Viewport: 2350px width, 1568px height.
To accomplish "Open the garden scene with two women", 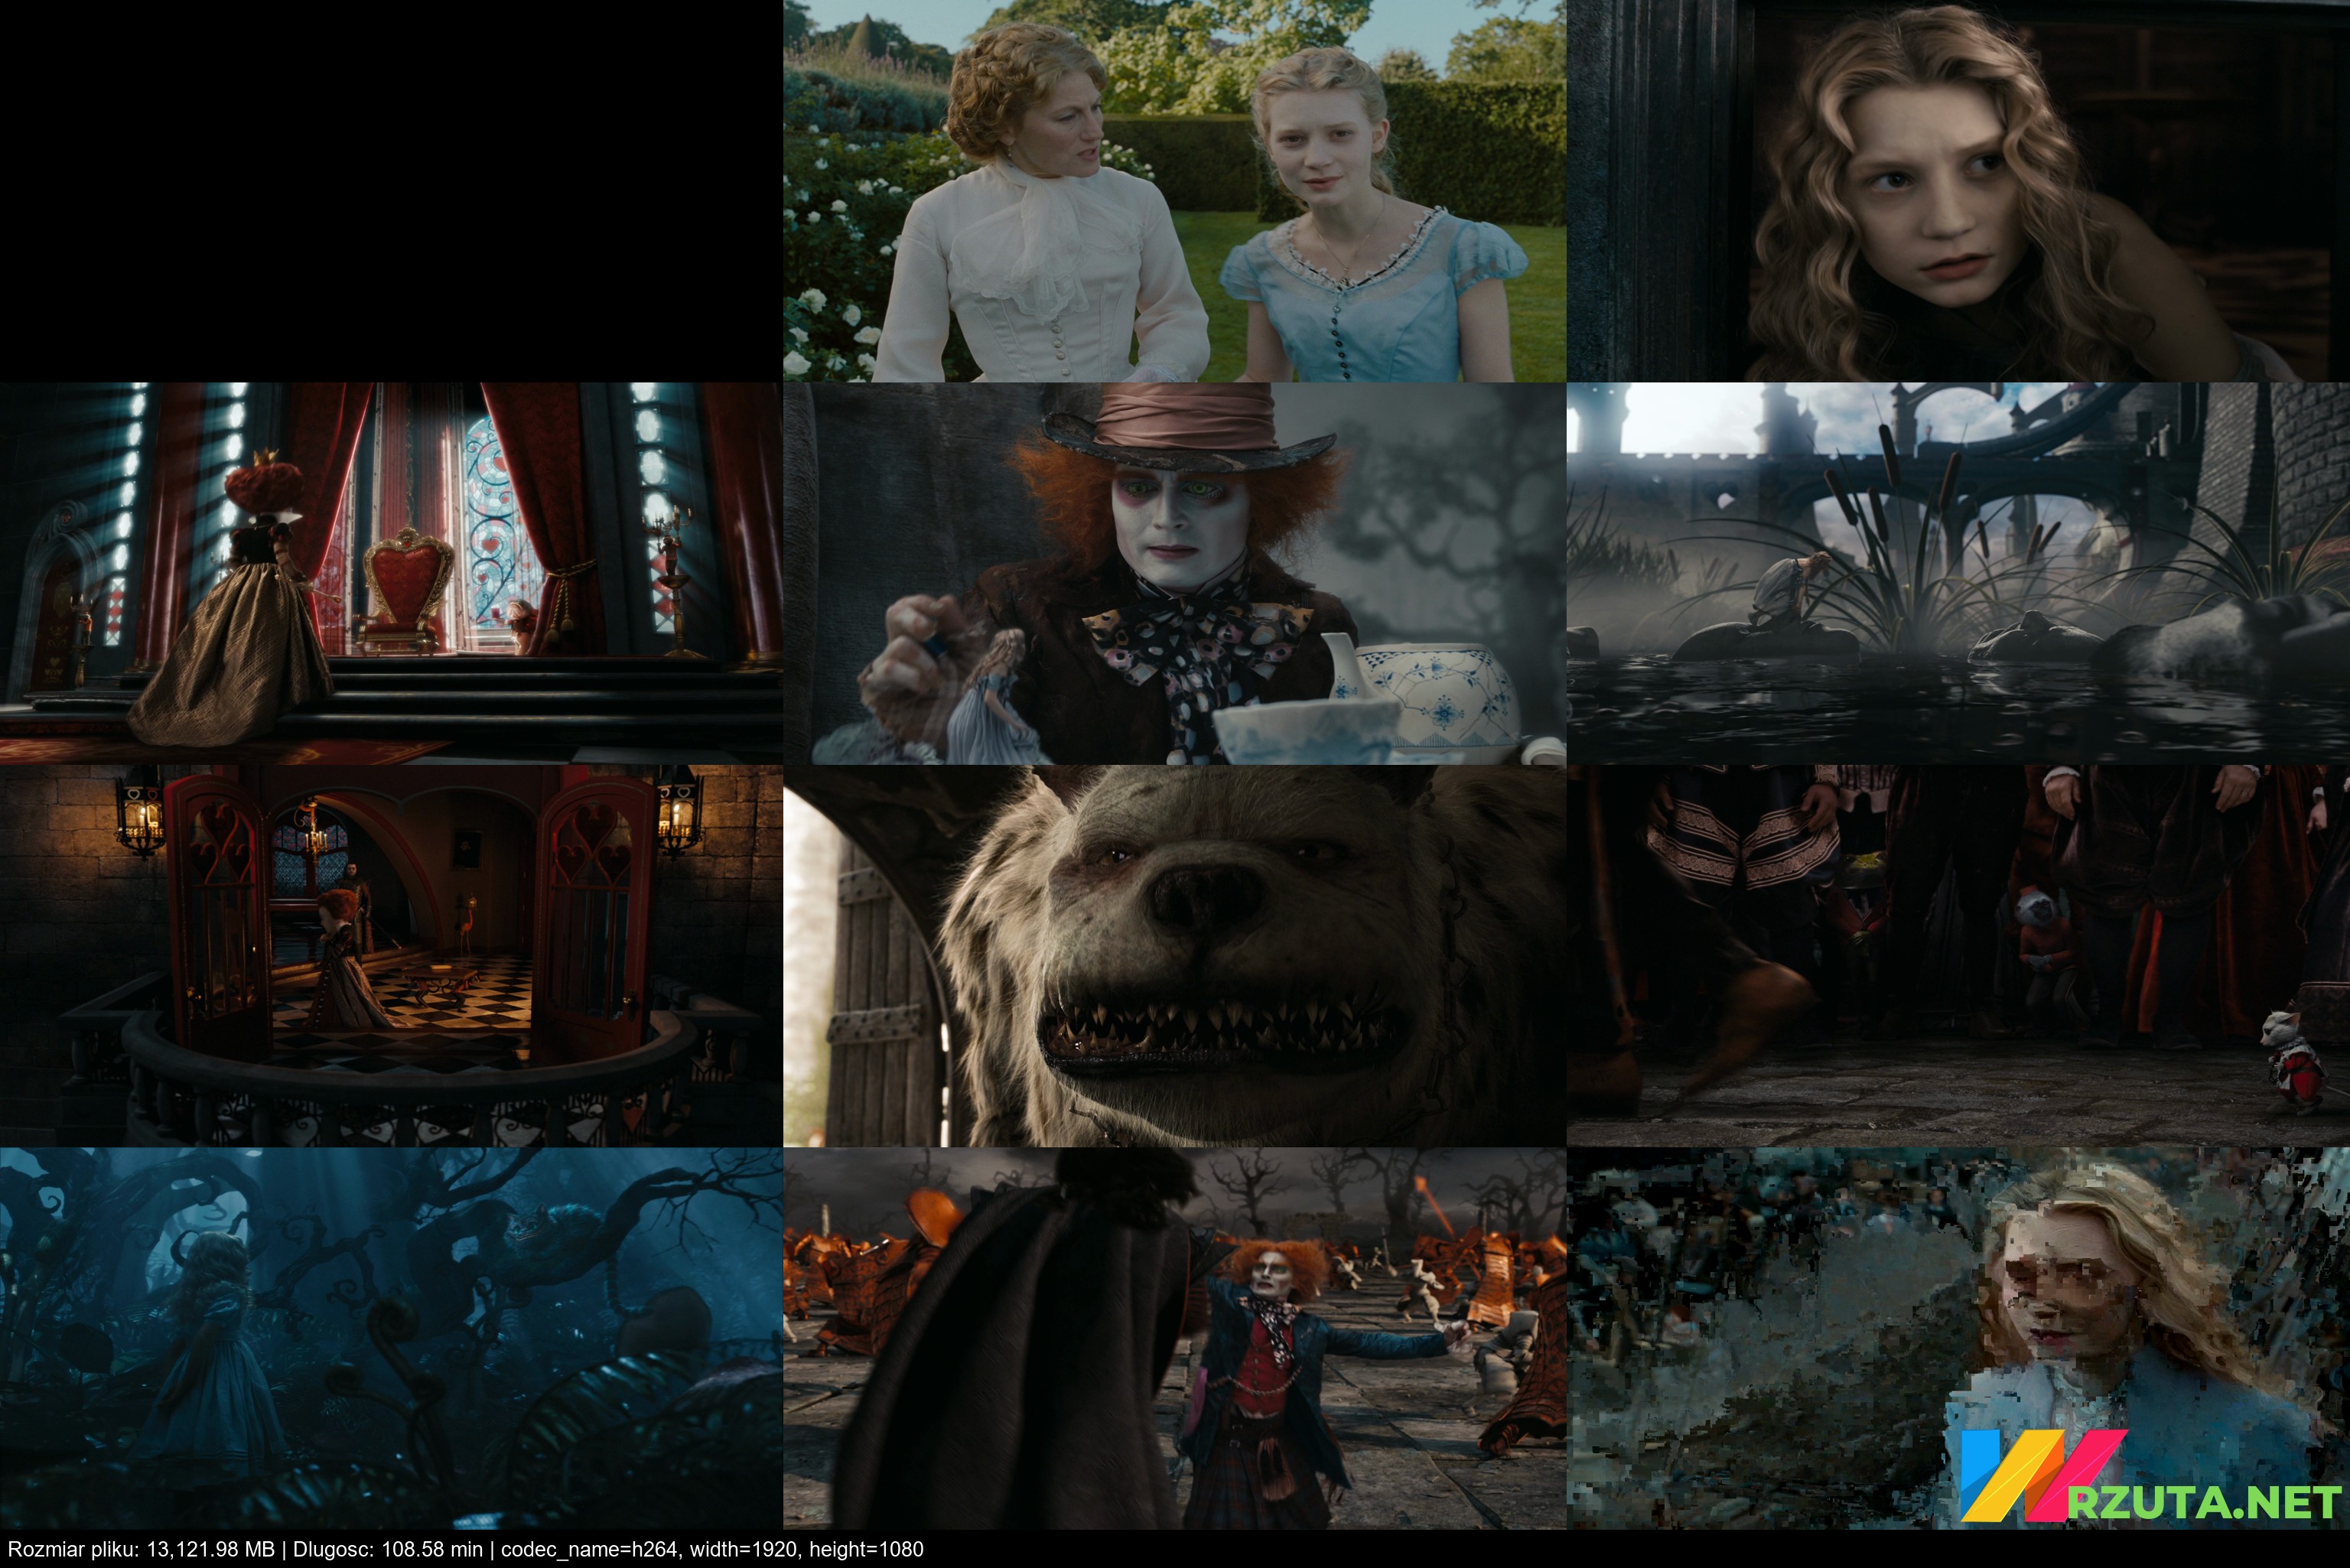I will coord(1174,190).
